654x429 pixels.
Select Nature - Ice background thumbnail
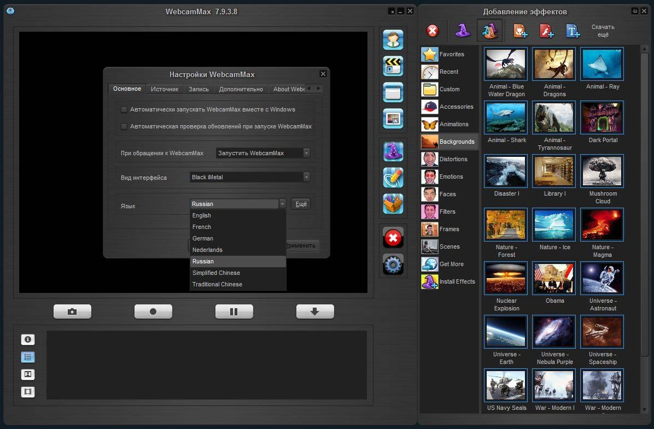[x=554, y=225]
